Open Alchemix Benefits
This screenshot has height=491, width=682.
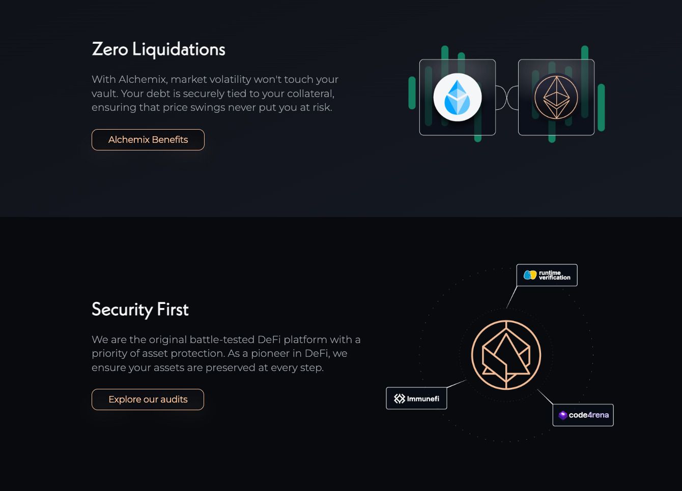[148, 140]
